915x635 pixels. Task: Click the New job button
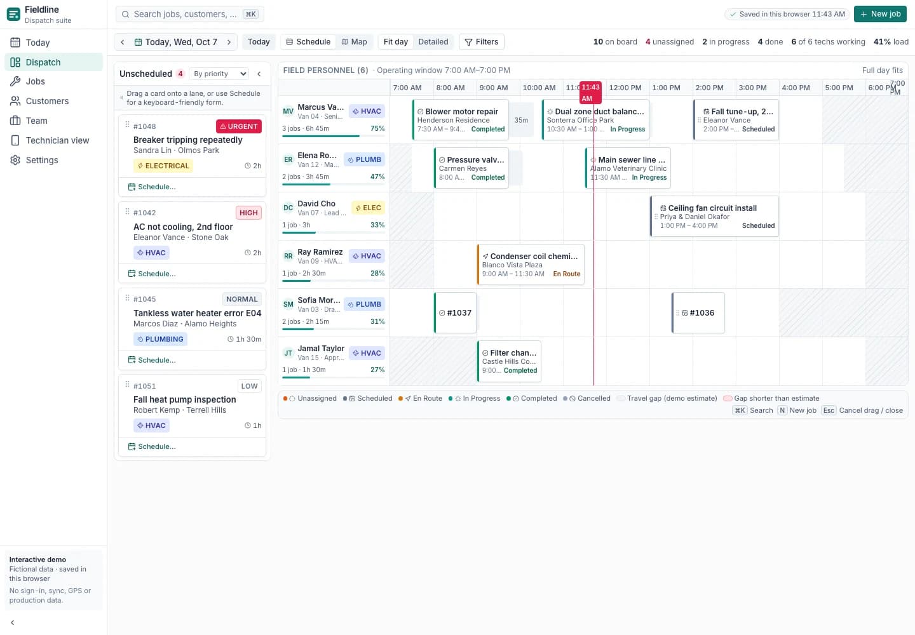(880, 14)
